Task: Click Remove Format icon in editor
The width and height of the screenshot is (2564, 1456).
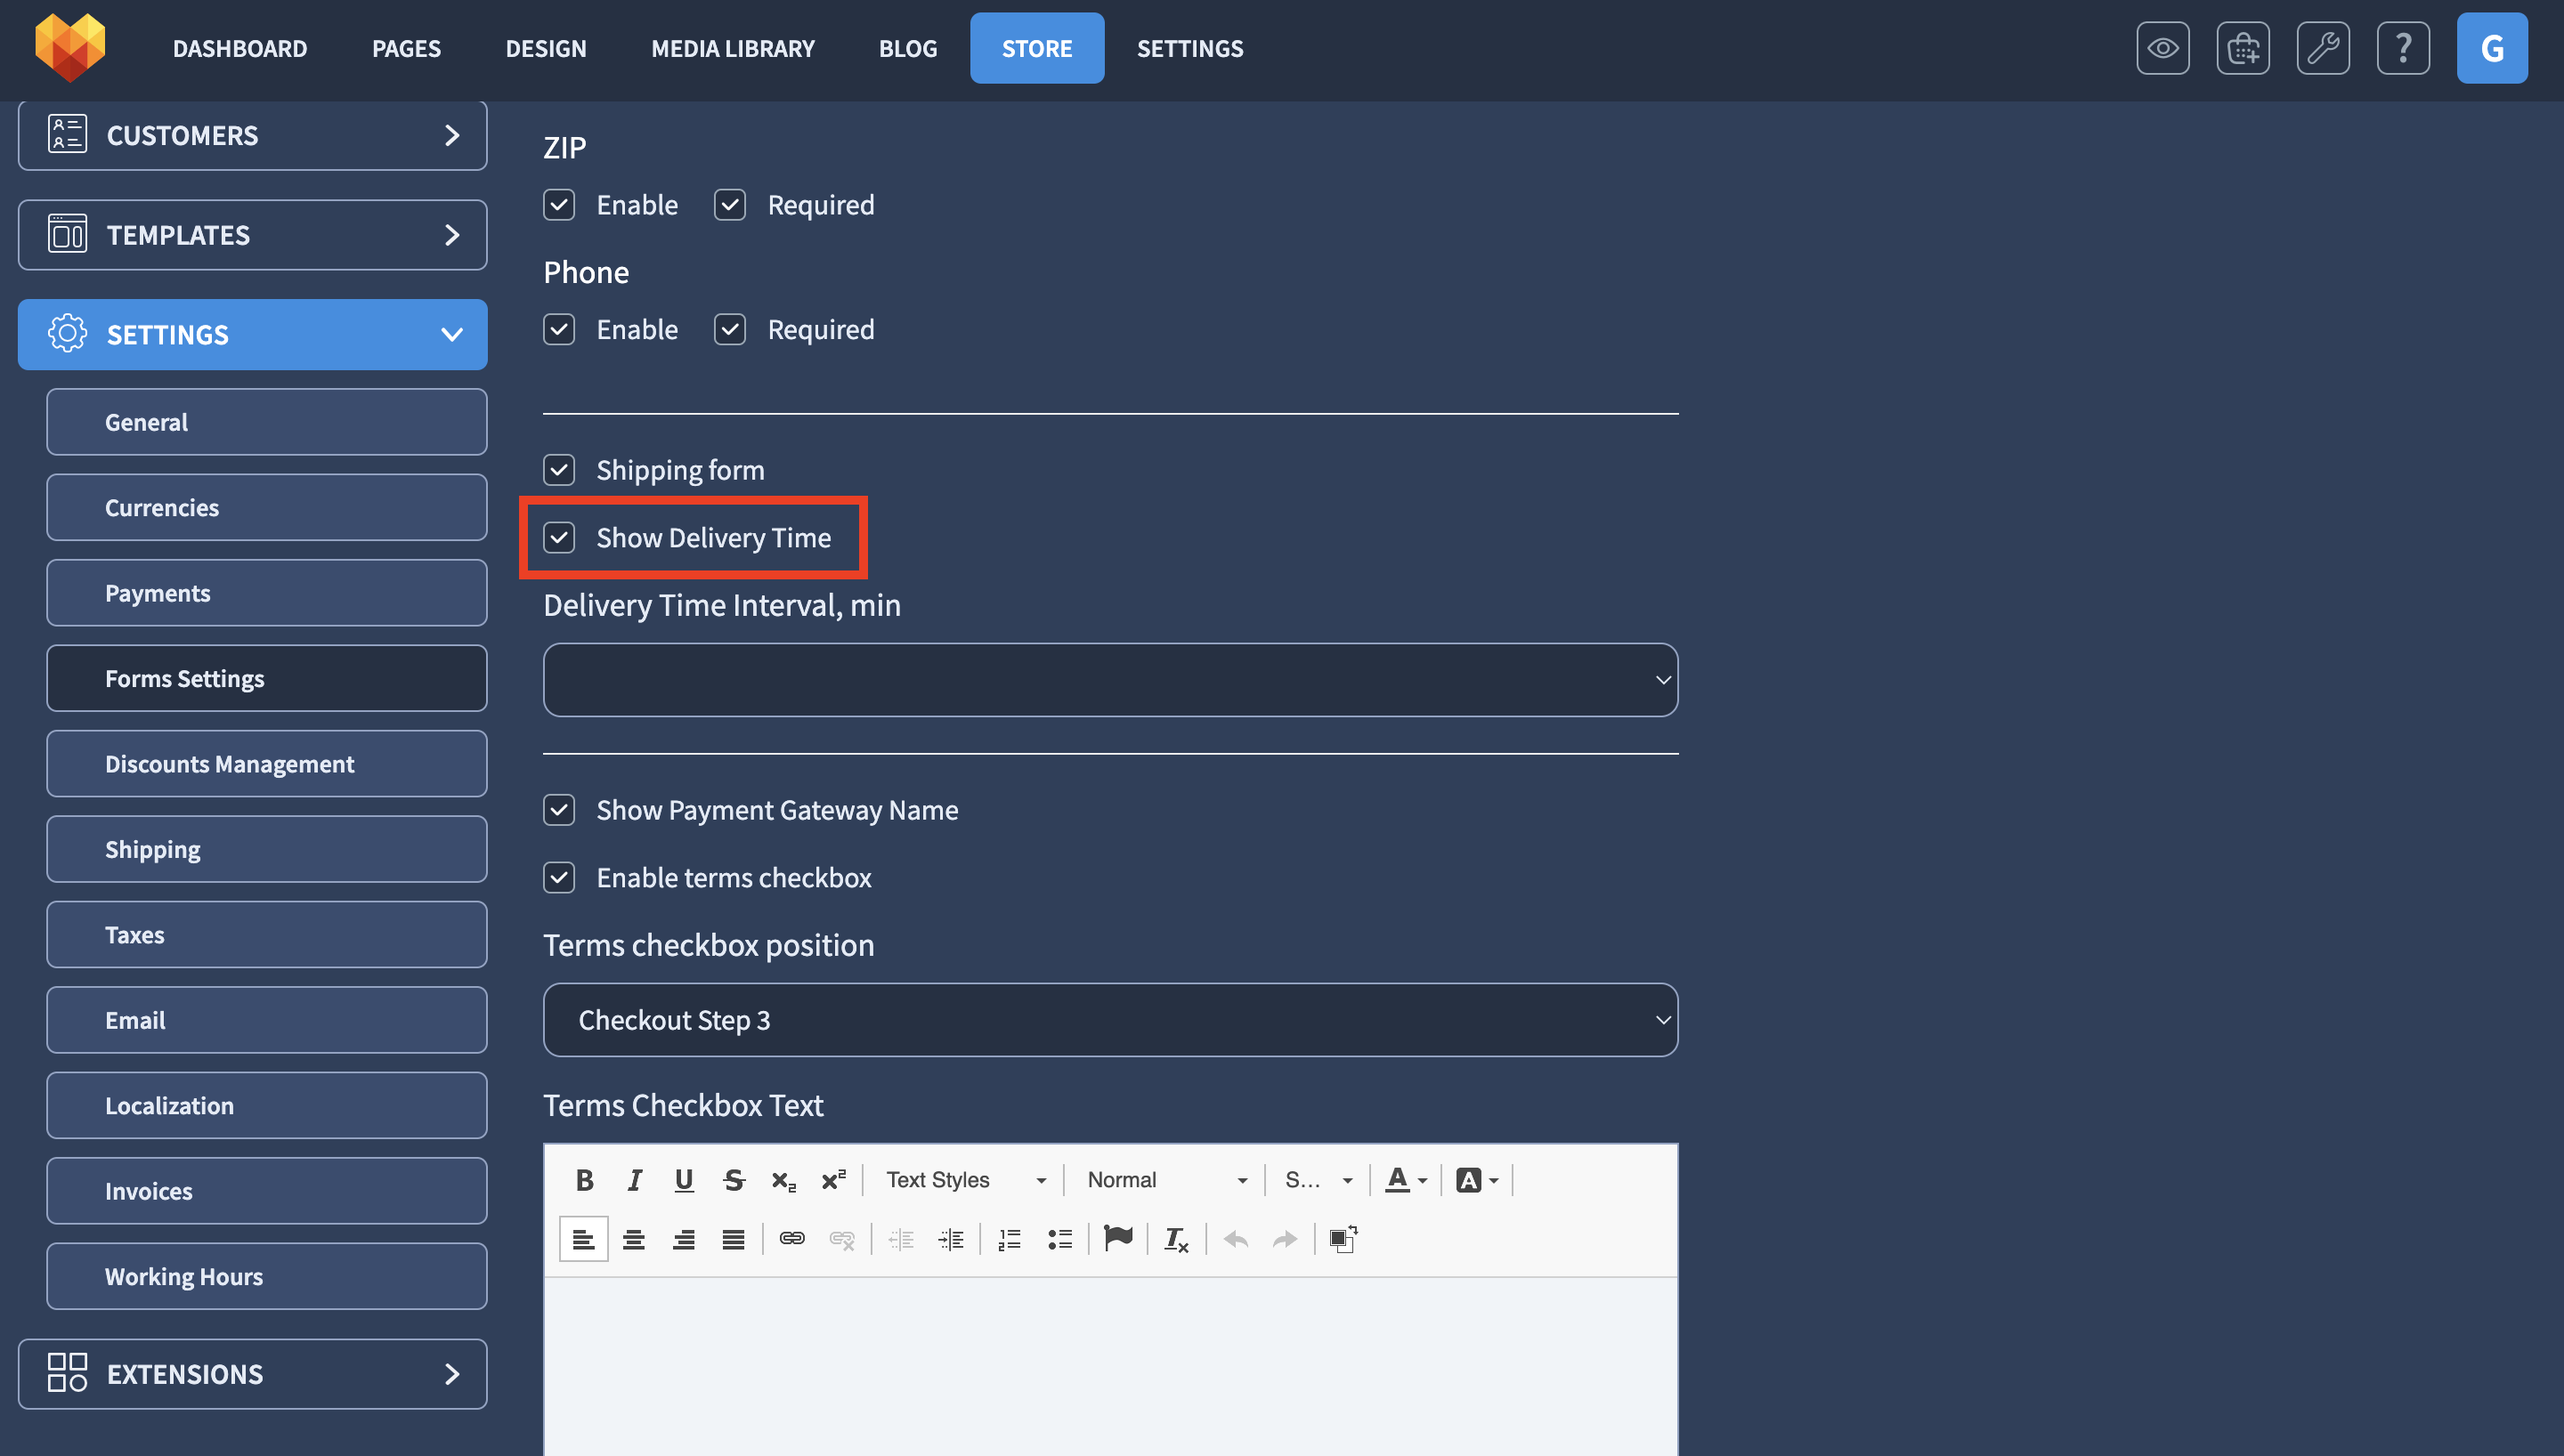Action: (x=1177, y=1240)
